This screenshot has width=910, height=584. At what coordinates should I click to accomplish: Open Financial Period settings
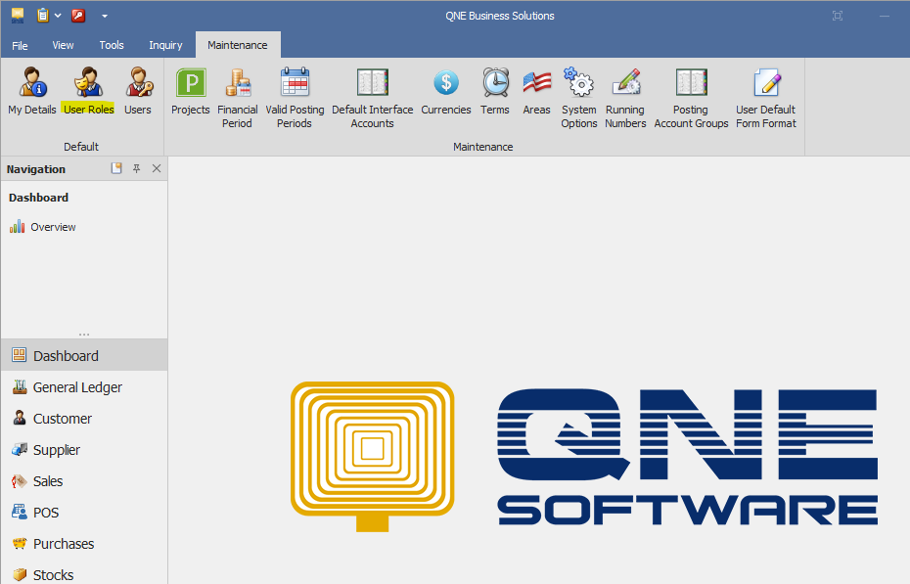coord(238,98)
